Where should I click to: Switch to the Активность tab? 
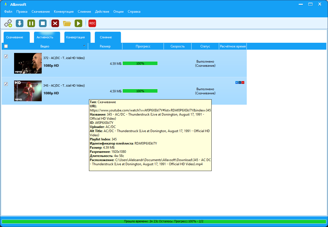click(47, 37)
